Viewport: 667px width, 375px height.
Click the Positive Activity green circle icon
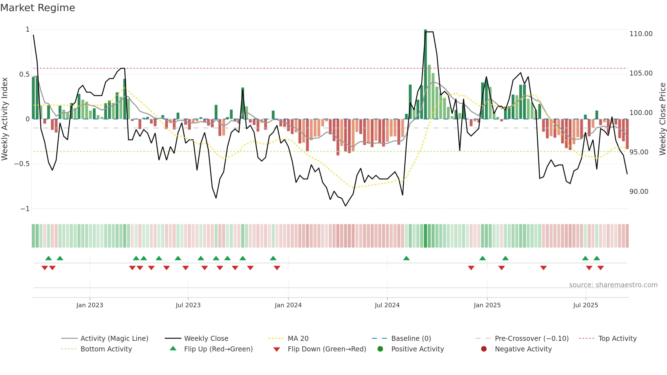point(380,349)
